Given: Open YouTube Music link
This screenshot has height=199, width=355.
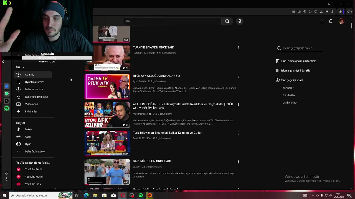Looking at the screenshot, I should (33, 177).
